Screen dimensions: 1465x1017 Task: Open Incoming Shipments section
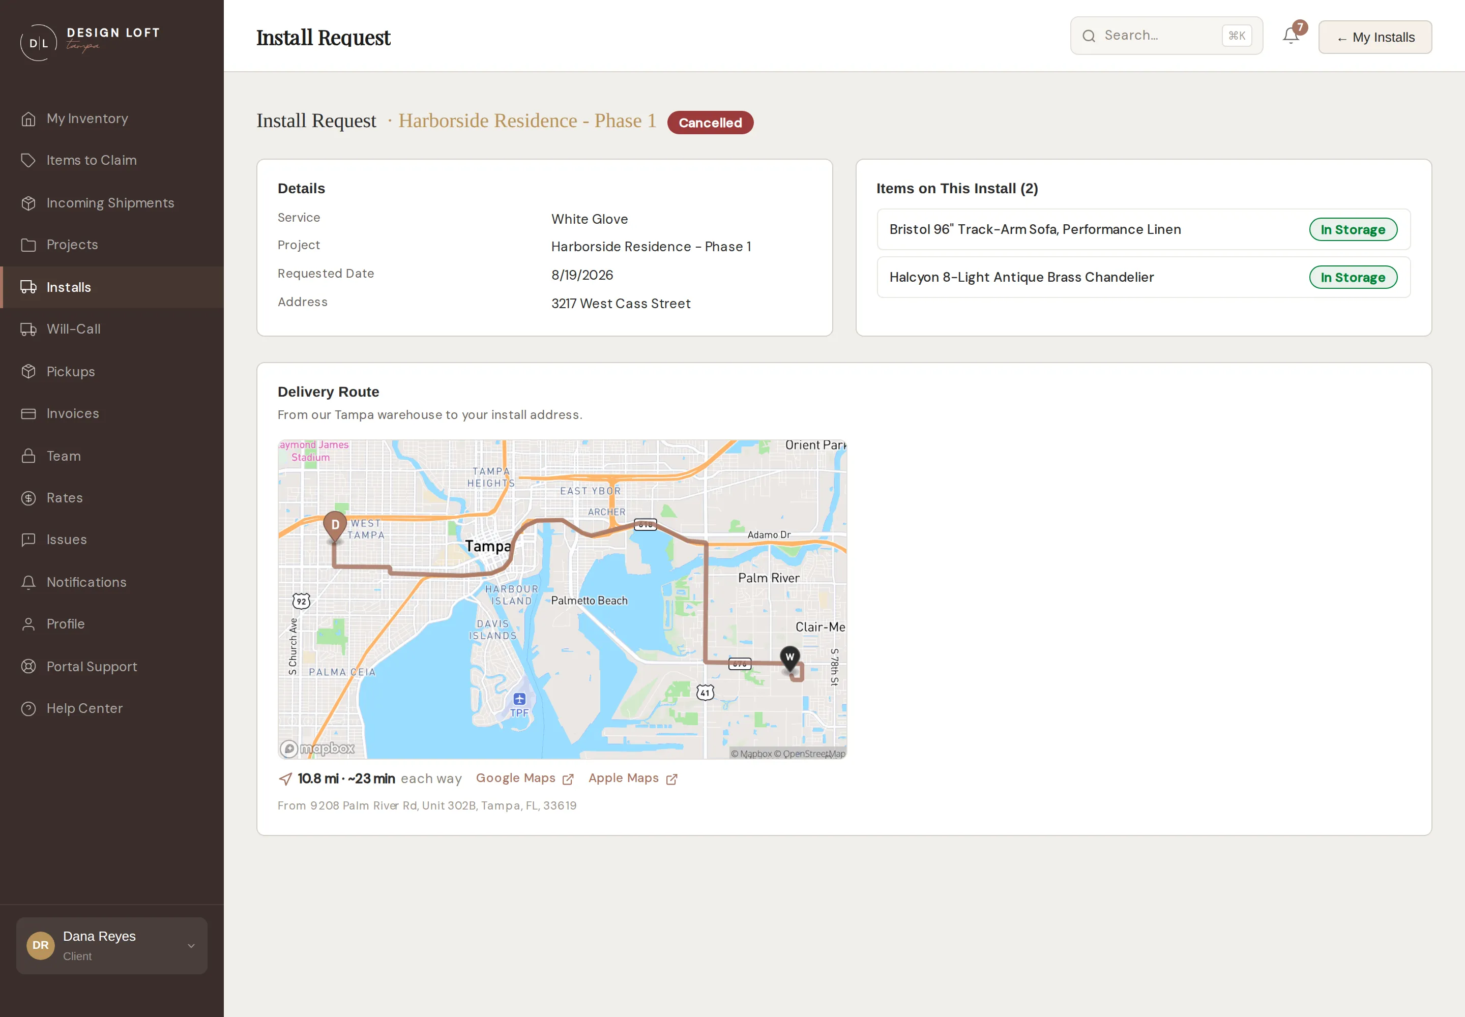[111, 202]
